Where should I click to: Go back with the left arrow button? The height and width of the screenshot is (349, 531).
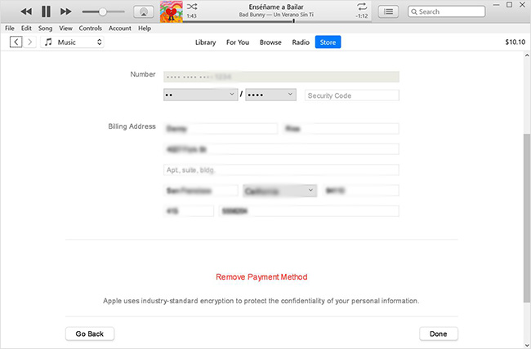click(x=16, y=42)
